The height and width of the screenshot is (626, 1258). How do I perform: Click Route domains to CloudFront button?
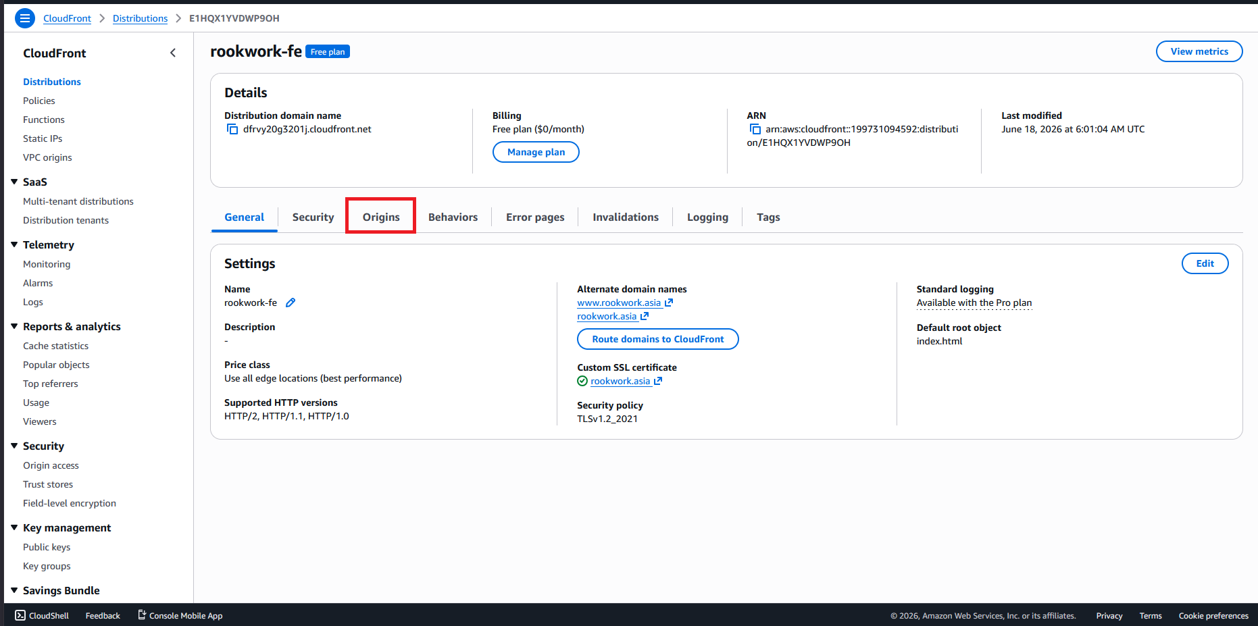click(x=657, y=339)
